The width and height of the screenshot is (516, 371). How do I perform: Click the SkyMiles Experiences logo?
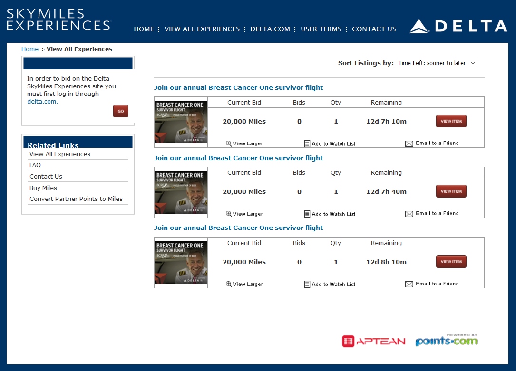click(59, 20)
